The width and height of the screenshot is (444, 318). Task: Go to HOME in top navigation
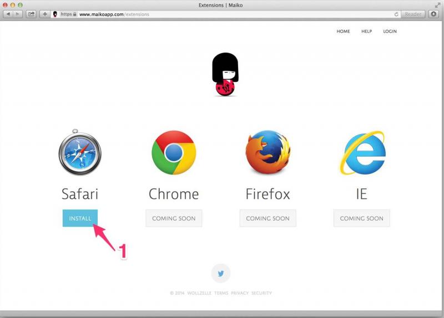click(343, 32)
